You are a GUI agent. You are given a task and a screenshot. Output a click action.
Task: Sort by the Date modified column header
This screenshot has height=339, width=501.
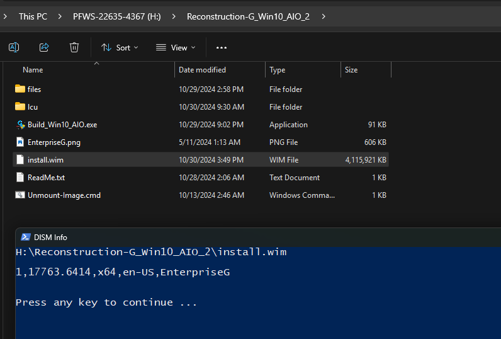click(x=202, y=70)
